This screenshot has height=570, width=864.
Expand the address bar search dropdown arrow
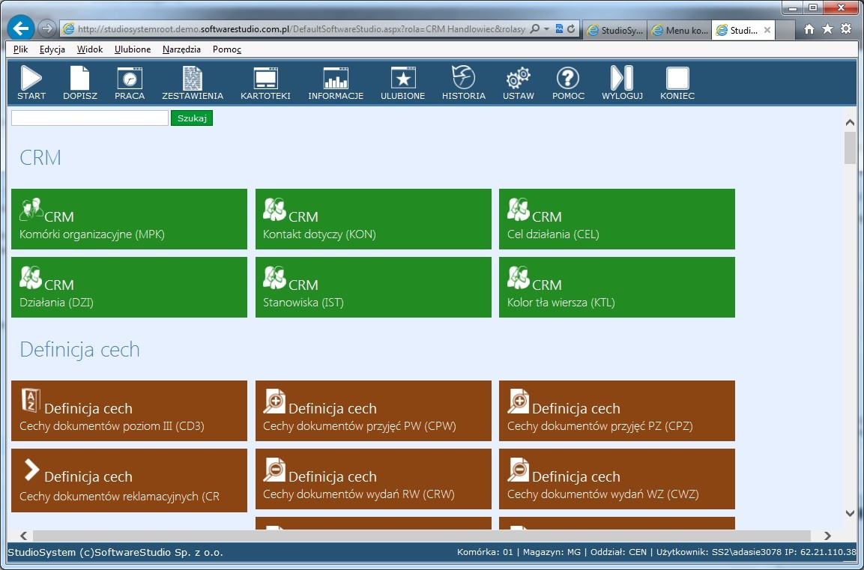(546, 29)
